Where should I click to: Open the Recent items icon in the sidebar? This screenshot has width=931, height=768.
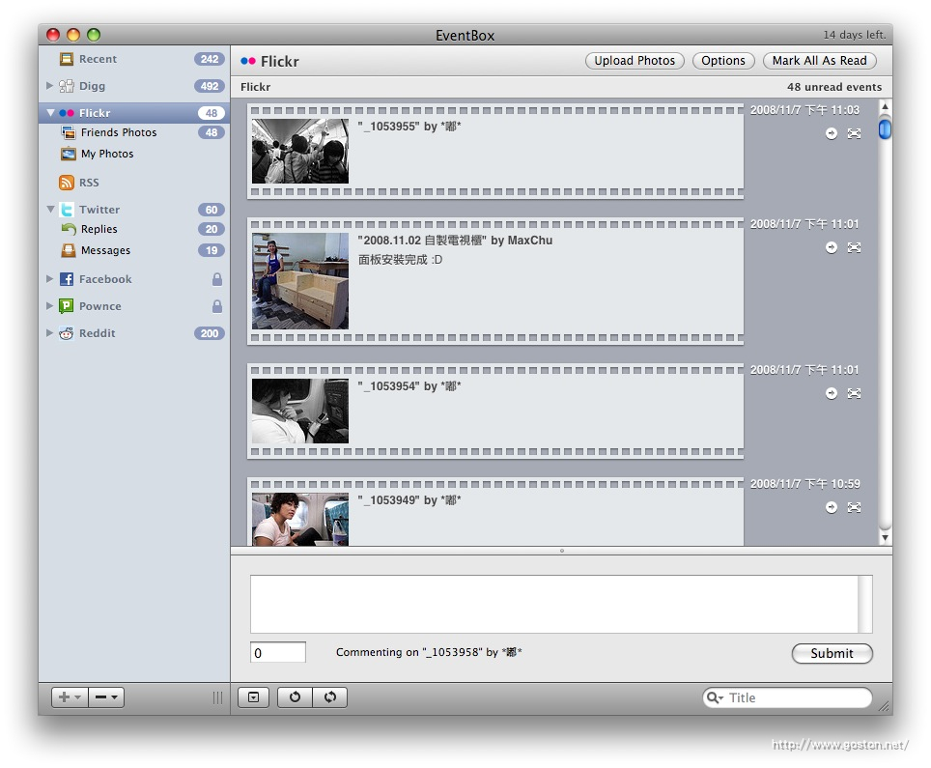point(67,59)
